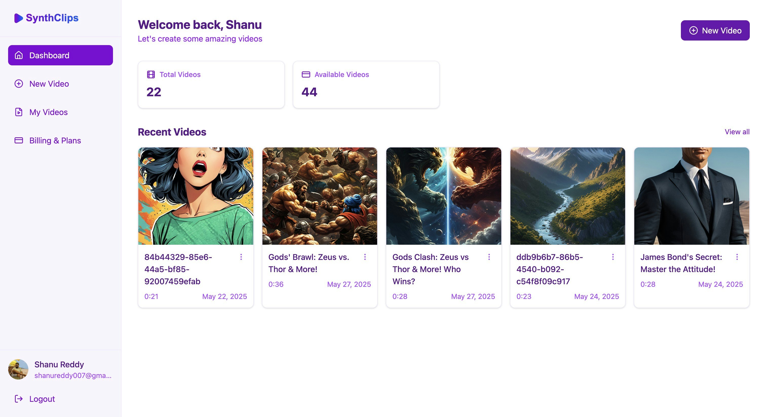Click the film icon beside Total Videos
766x417 pixels.
tap(151, 74)
